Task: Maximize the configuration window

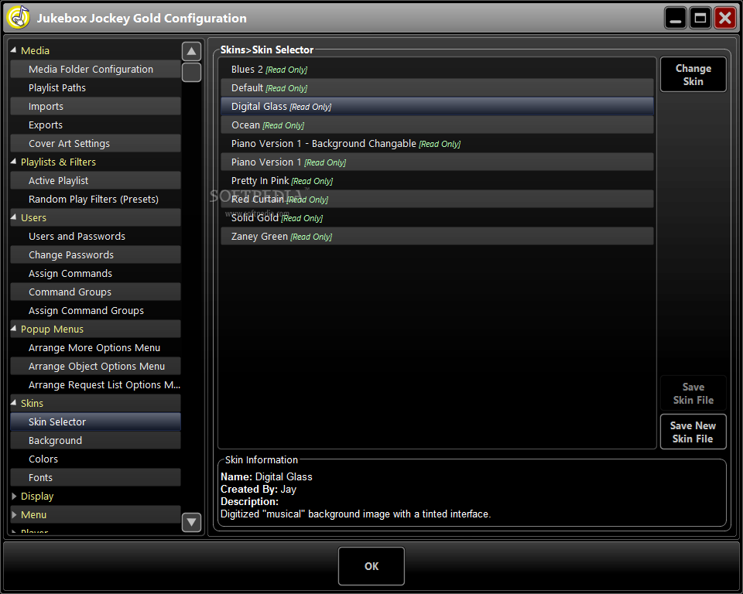Action: (x=700, y=19)
